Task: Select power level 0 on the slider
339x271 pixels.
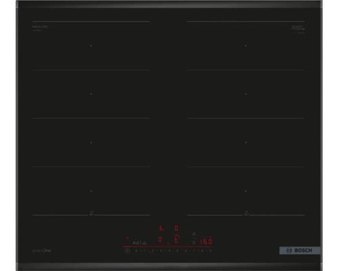Action: pyautogui.click(x=136, y=251)
